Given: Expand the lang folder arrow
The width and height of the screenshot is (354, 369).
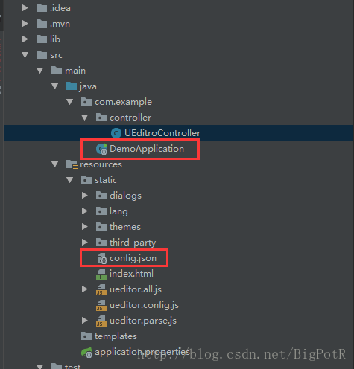Looking at the screenshot, I should click(85, 211).
